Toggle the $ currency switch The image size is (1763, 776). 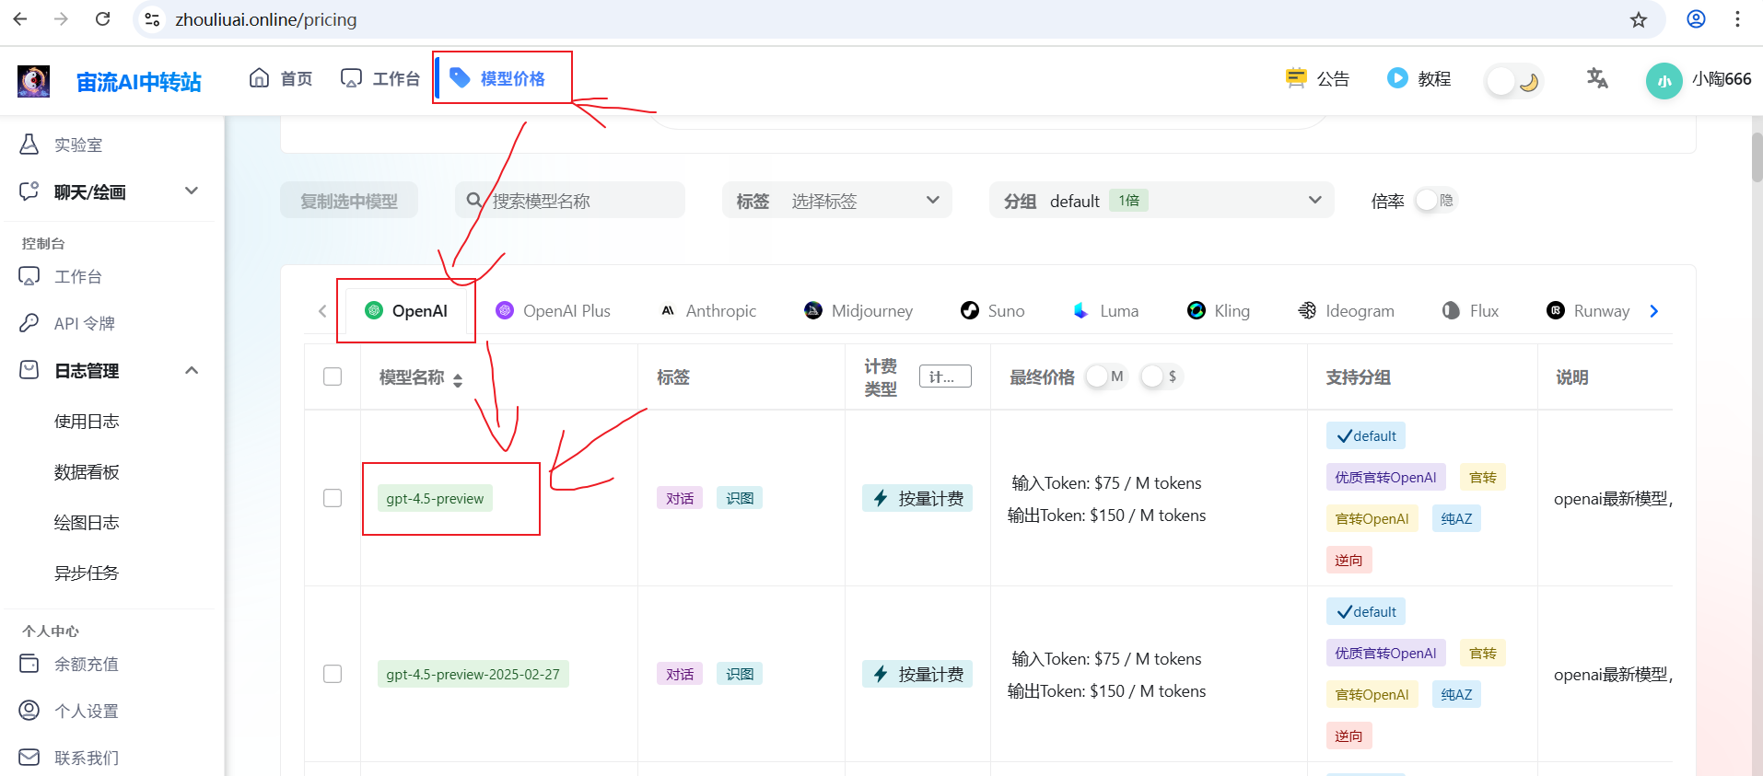pos(1162,376)
